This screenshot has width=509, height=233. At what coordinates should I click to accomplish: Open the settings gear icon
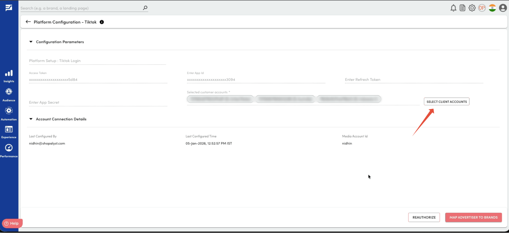pos(472,8)
